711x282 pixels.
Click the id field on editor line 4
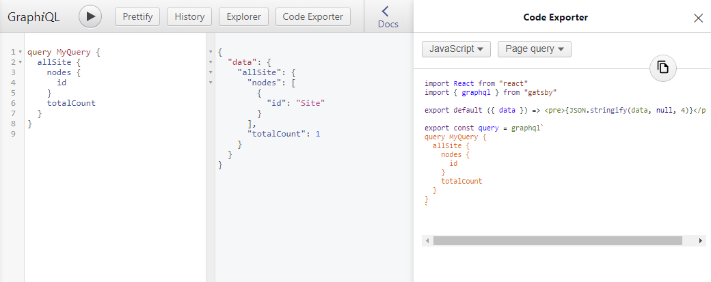click(62, 83)
